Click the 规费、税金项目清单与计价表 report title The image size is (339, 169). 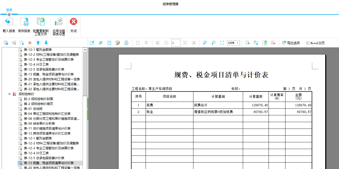click(221, 75)
